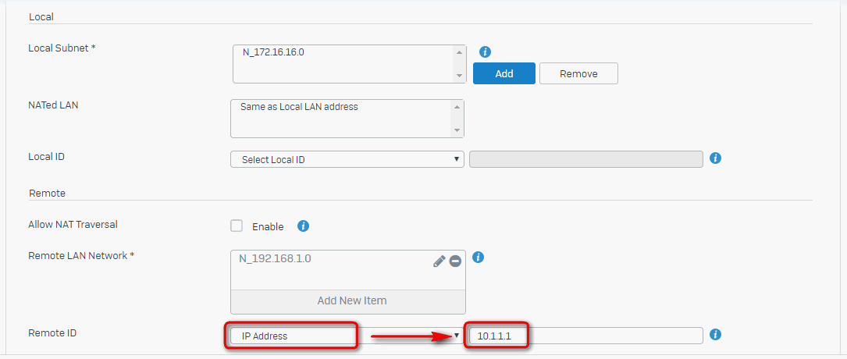This screenshot has width=847, height=359.
Task: Edit N_192.168.1.0 using pencil icon
Action: click(440, 261)
